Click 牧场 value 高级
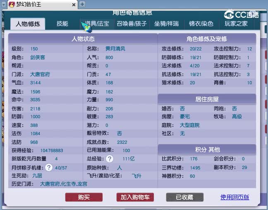 coord(237,117)
